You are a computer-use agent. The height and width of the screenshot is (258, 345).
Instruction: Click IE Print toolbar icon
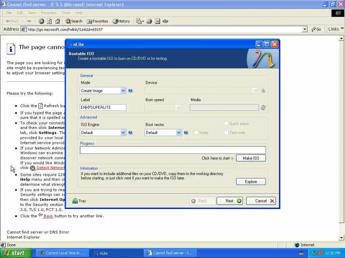click(149, 21)
